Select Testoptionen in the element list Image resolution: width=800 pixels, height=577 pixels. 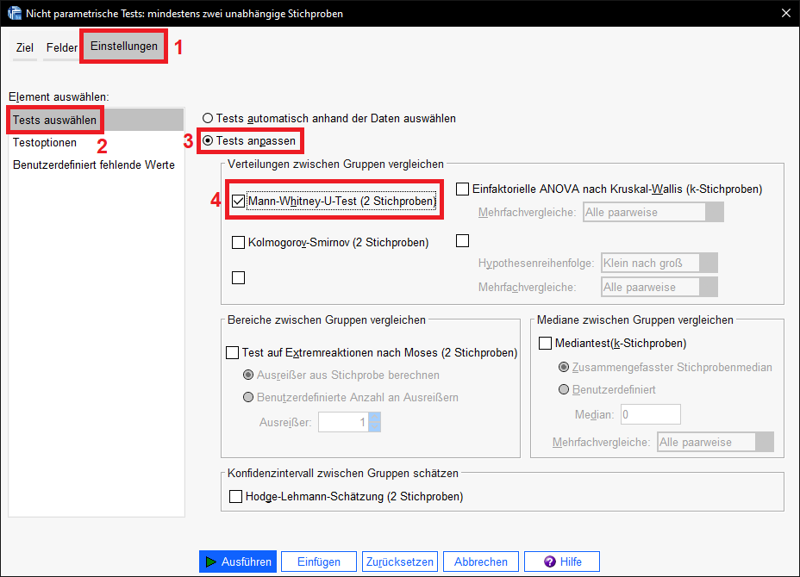(45, 143)
